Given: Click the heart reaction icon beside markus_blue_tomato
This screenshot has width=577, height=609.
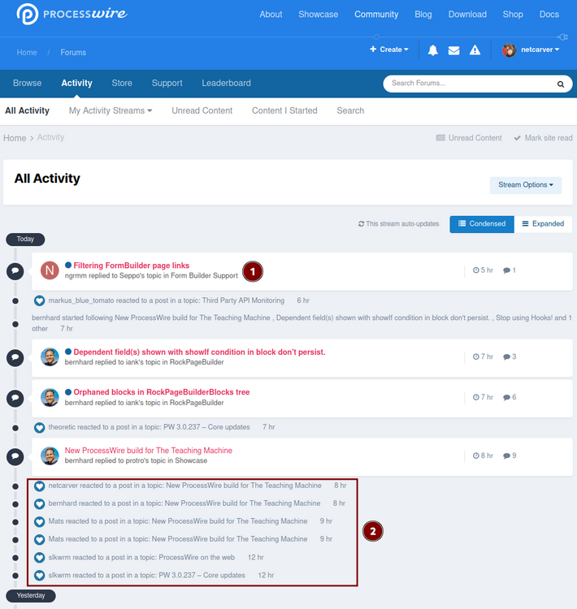Looking at the screenshot, I should tap(39, 300).
